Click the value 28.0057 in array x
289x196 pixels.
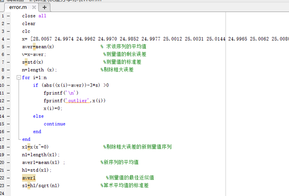[x=42, y=39]
